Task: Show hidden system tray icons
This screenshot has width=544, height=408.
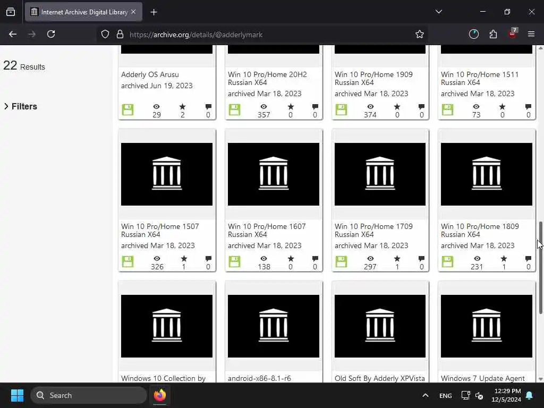Action: 426,395
